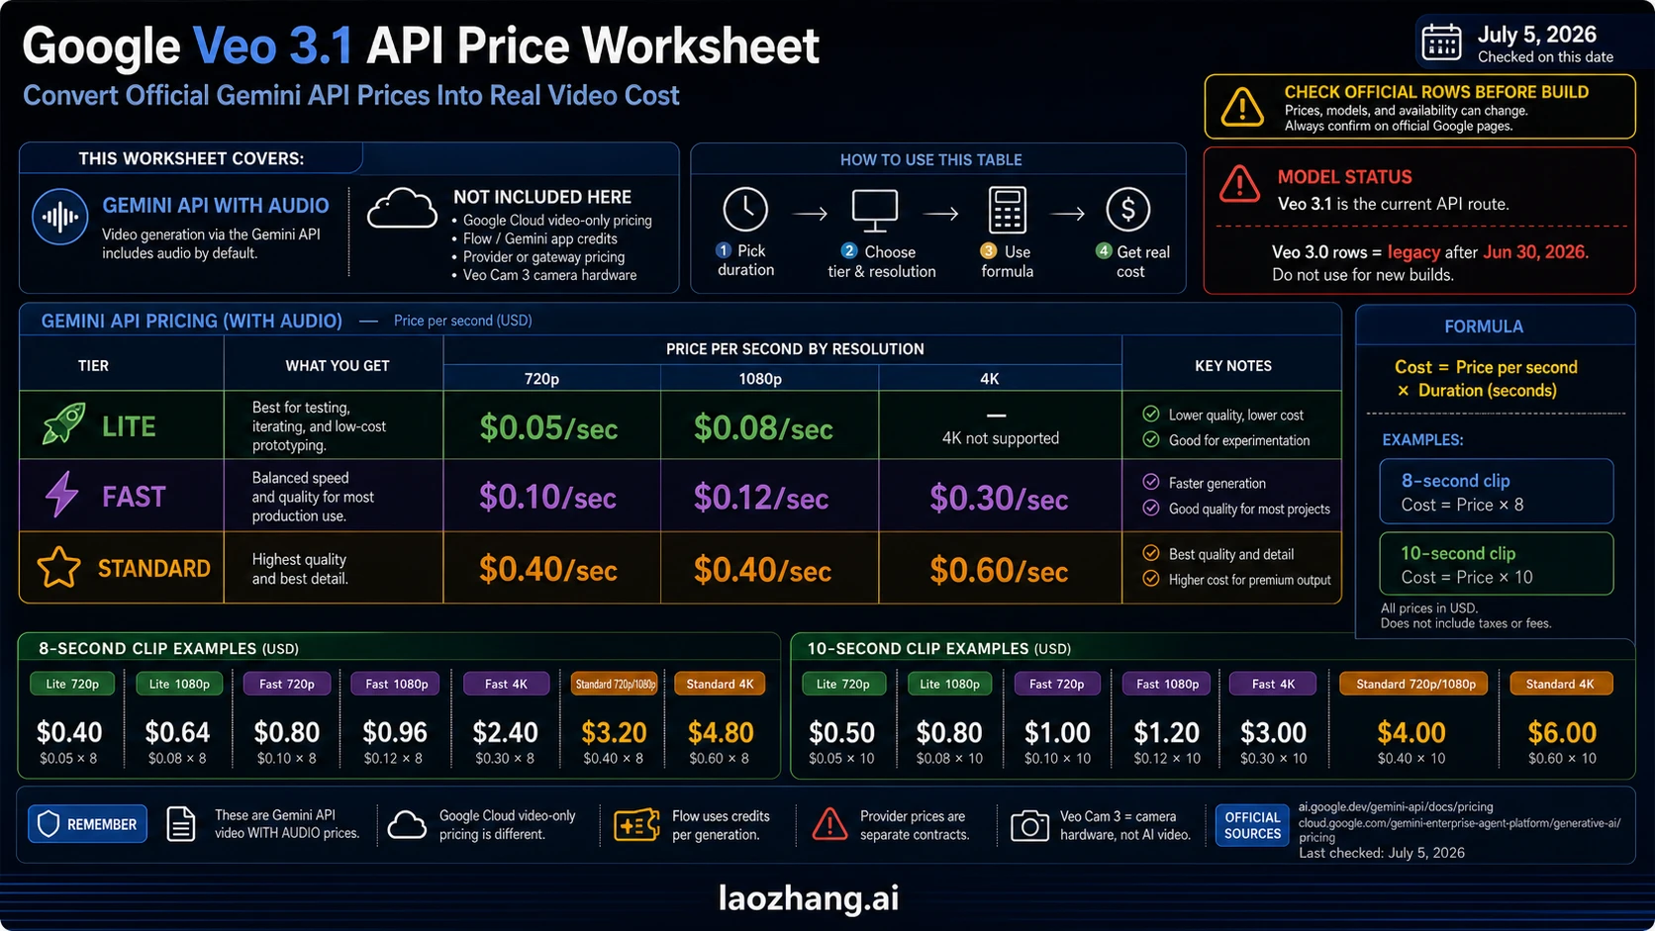Screen dimensions: 1655x931
Task: Select the lightning bolt icon in the FAST row
Action: 62,494
